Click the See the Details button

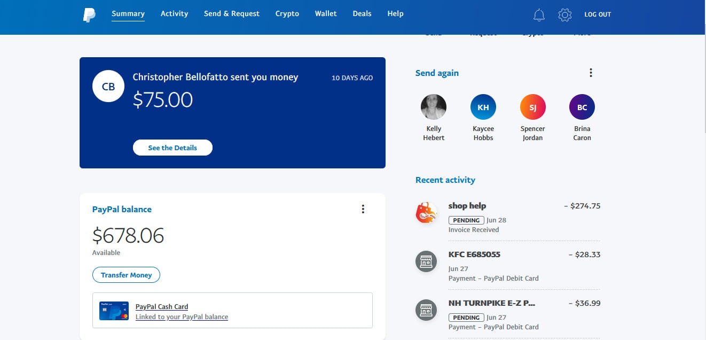172,148
